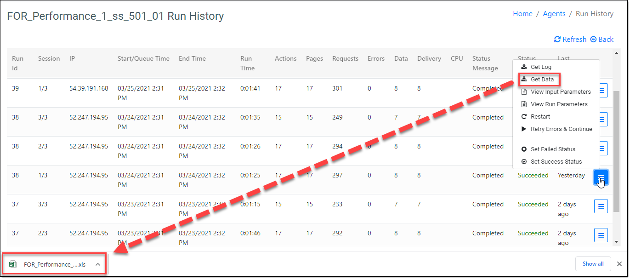Open View Input Parameters
Image resolution: width=630 pixels, height=279 pixels.
(x=560, y=92)
